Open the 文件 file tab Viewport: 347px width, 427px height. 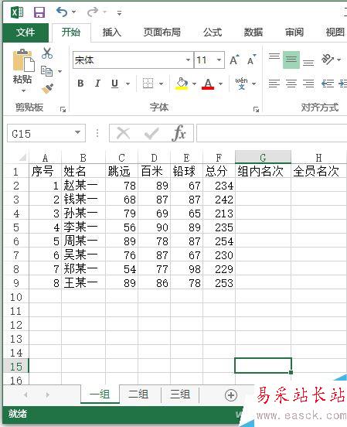click(x=26, y=32)
